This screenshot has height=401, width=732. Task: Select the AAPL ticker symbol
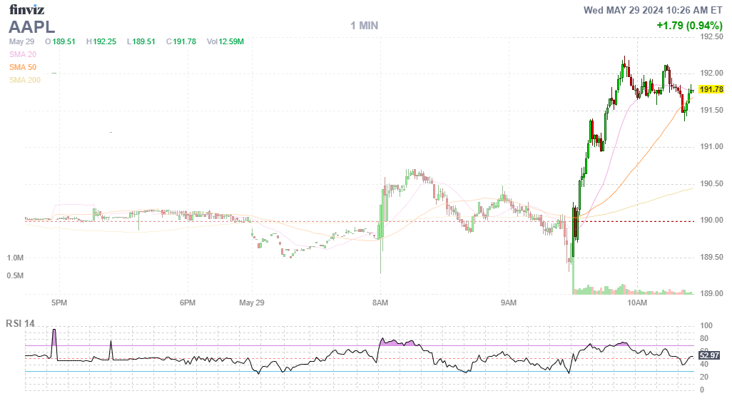point(32,27)
